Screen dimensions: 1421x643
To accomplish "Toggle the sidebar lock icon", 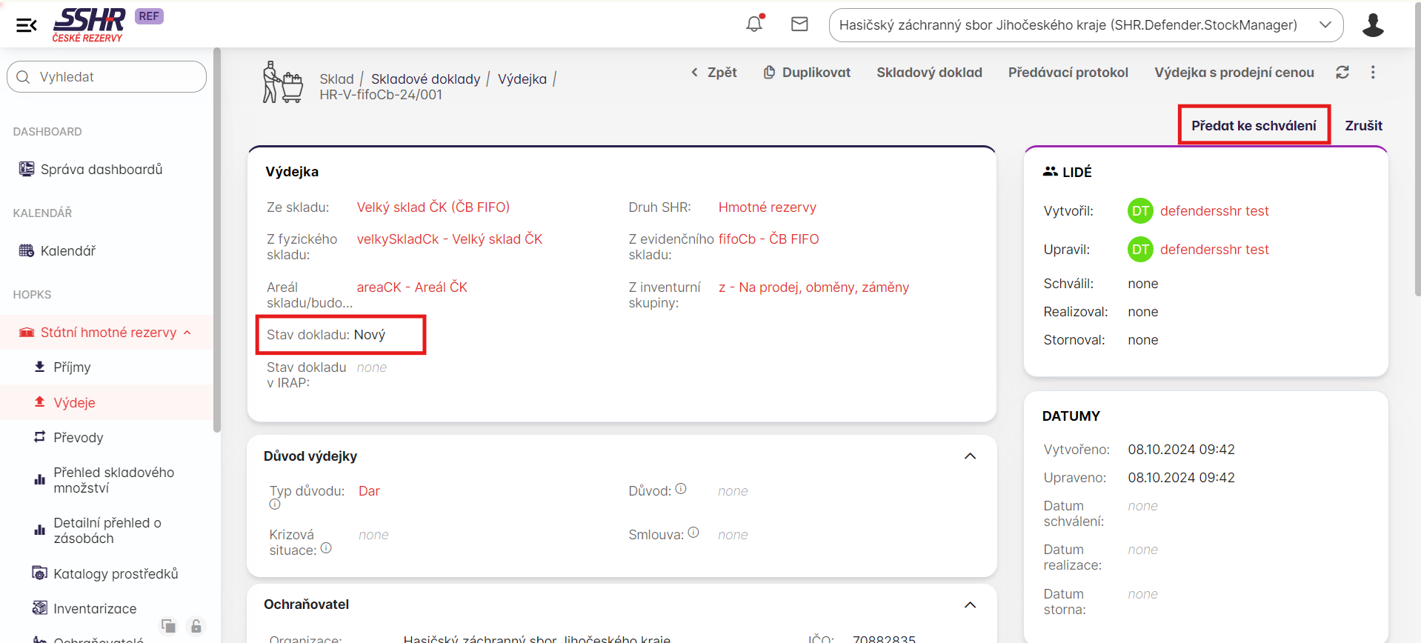I will click(x=196, y=626).
